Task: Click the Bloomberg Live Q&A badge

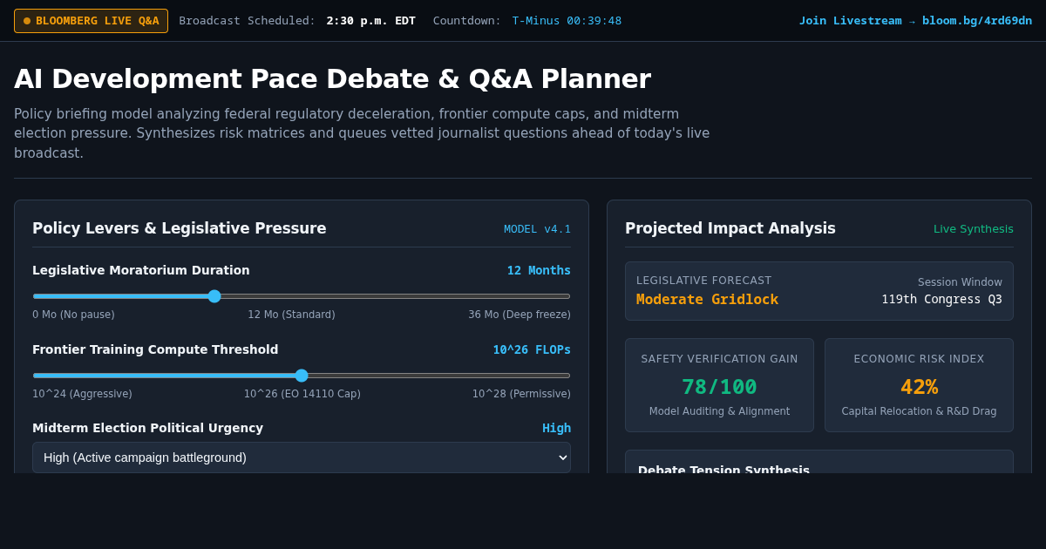Action: coord(91,20)
